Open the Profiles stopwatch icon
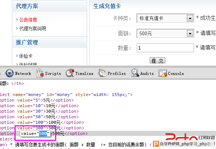This screenshot has width=216, height=149. point(102,73)
